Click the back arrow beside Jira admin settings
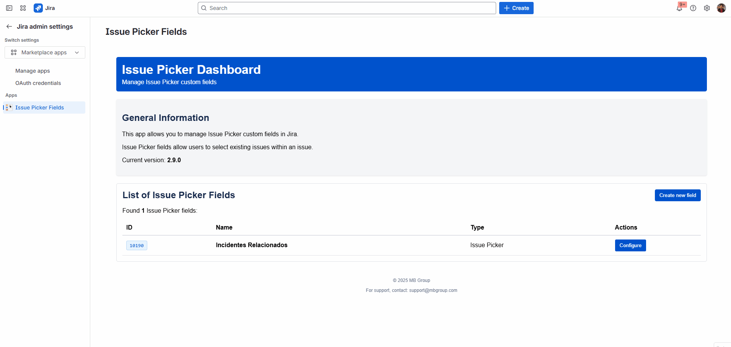This screenshot has width=731, height=347. 9,26
